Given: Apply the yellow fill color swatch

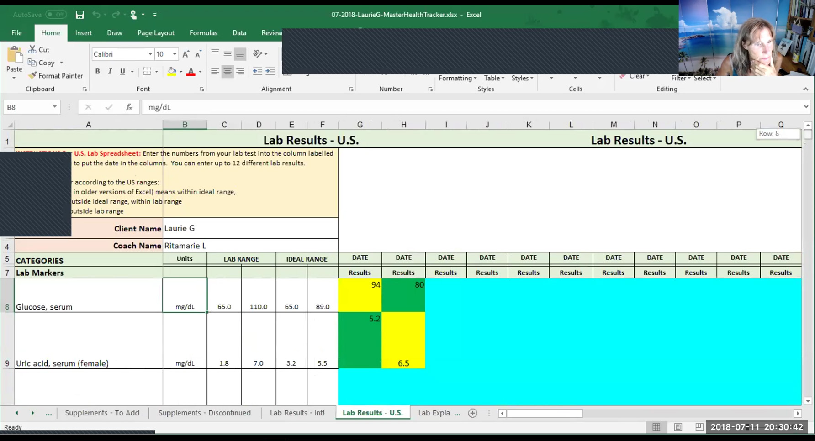Looking at the screenshot, I should (172, 71).
